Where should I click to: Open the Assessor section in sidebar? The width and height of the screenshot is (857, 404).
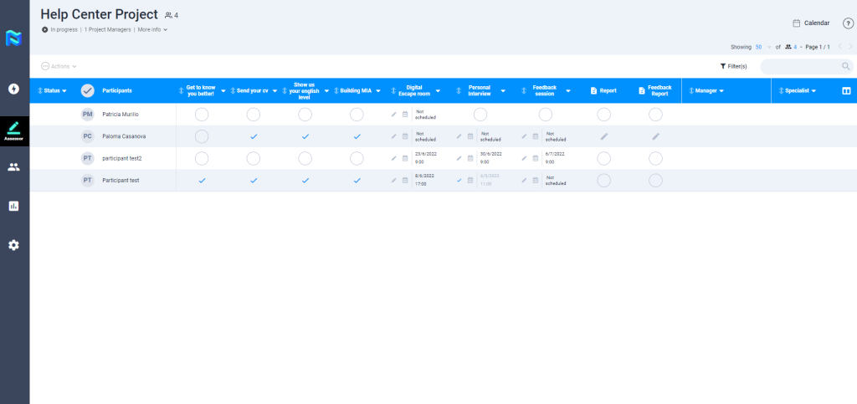(x=14, y=130)
